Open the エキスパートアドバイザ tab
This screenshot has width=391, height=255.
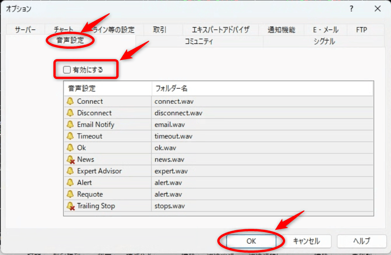click(220, 30)
